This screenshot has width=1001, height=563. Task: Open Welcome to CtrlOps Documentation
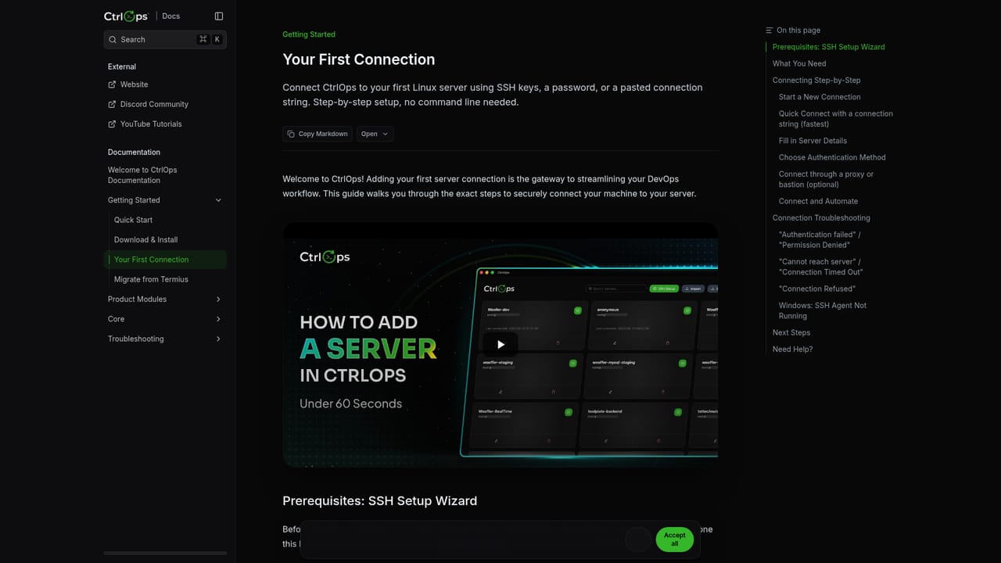pyautogui.click(x=142, y=175)
